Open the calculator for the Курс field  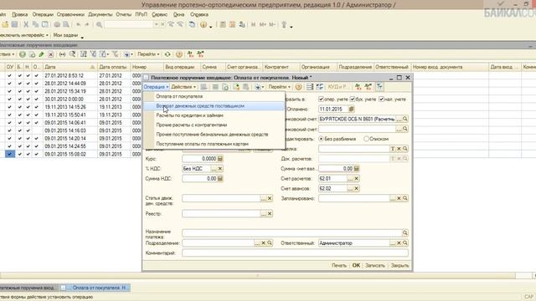tap(220, 159)
